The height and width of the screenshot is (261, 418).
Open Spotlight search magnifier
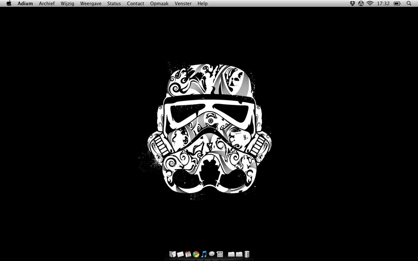[409, 4]
